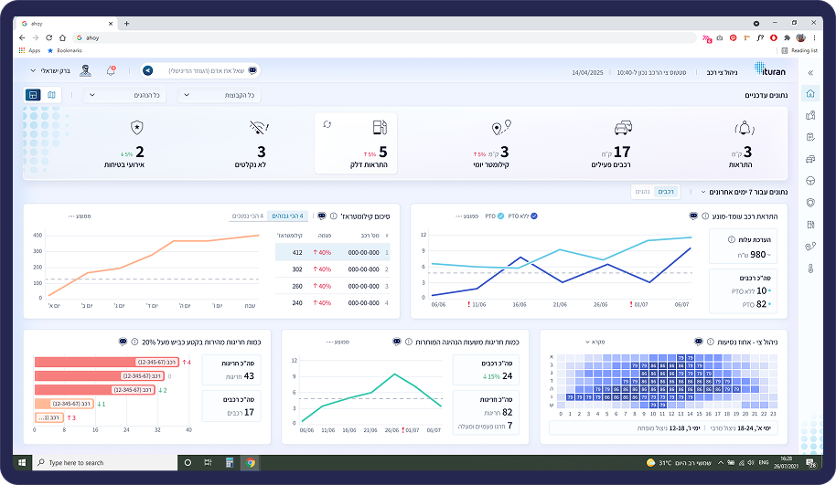Select the '4 הכי נמוכים' tab
Screen dimensions: 836x485
248,216
